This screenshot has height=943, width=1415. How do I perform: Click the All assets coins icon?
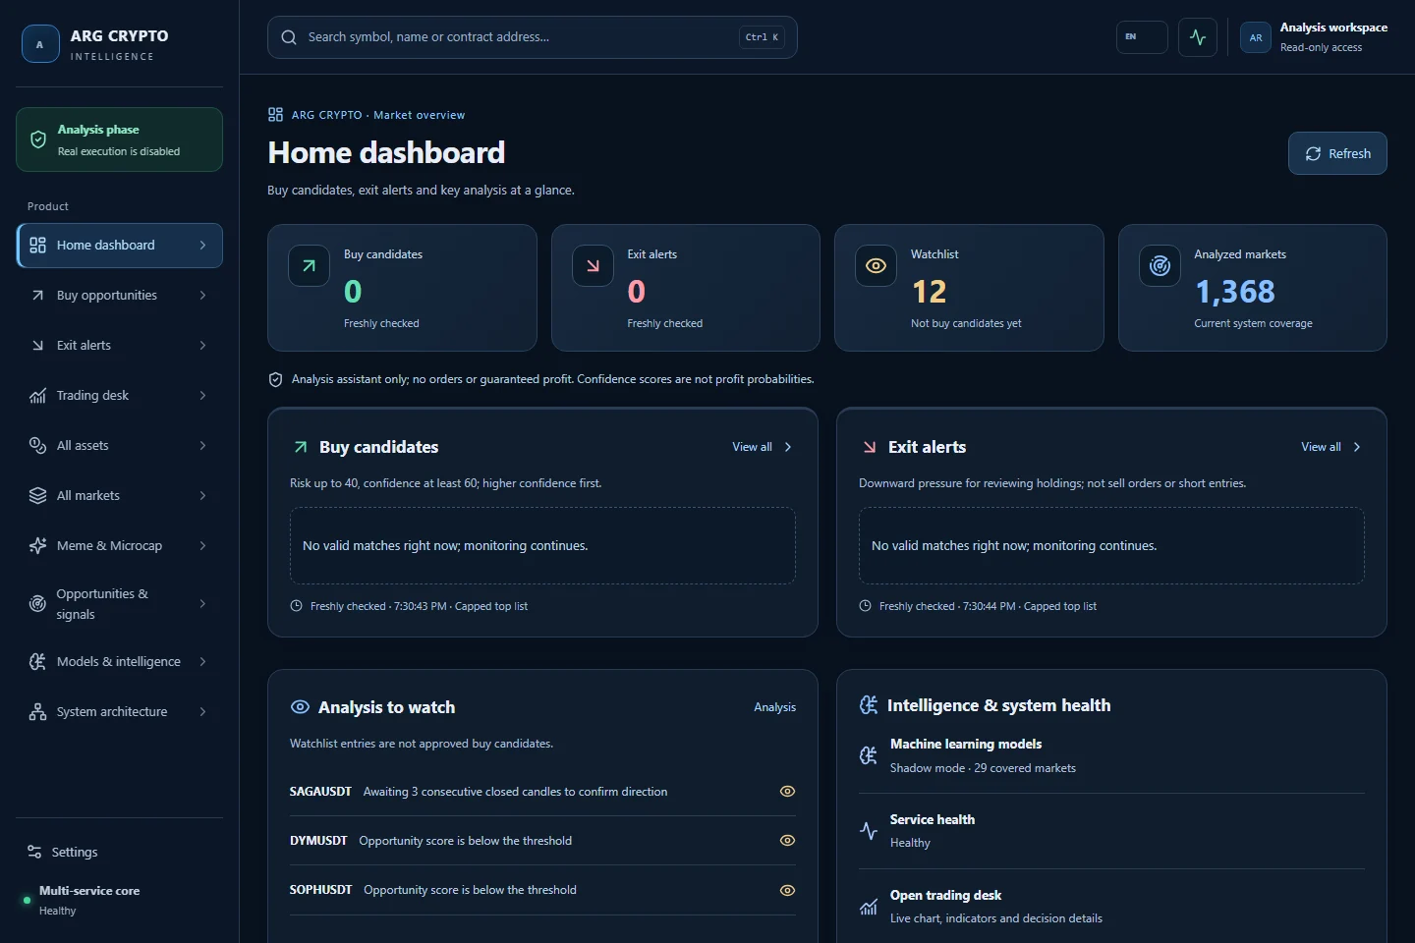tap(37, 446)
